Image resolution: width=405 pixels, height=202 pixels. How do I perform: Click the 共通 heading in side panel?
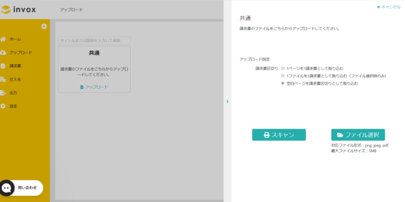click(245, 18)
